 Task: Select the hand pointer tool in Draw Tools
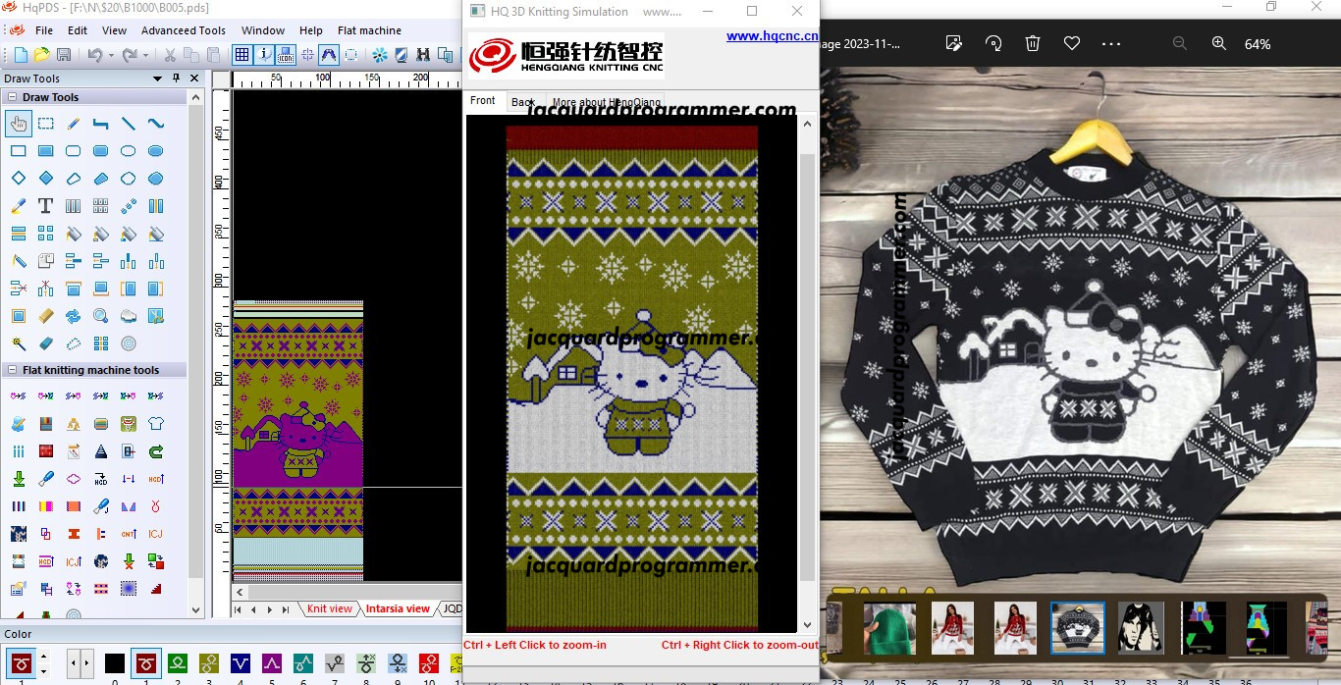point(18,124)
